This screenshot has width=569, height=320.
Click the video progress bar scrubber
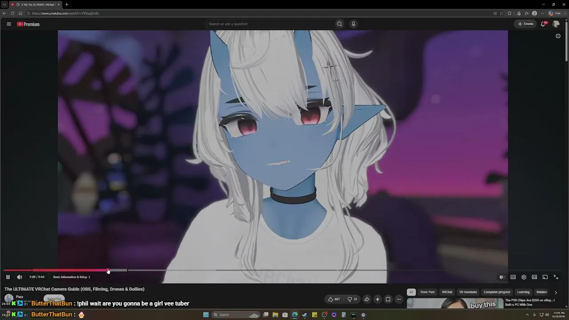(x=108, y=270)
